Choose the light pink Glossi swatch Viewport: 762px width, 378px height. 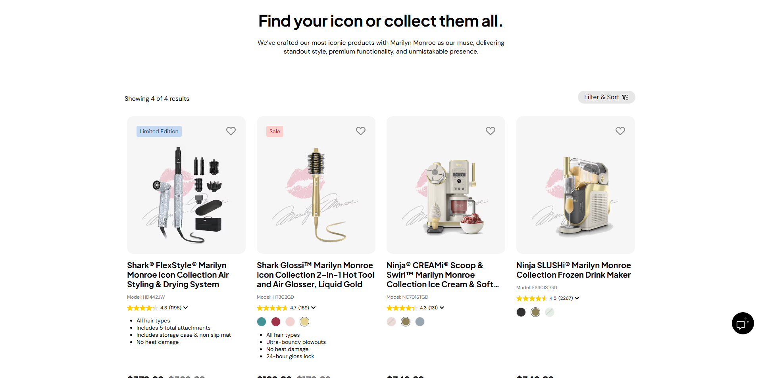pos(290,322)
